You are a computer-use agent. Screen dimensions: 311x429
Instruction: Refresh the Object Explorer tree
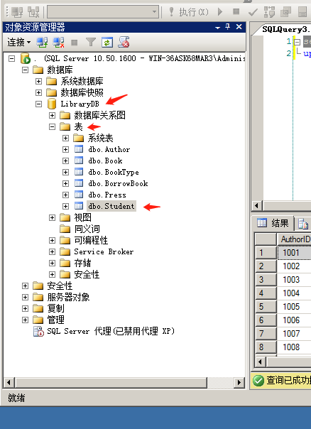click(107, 43)
